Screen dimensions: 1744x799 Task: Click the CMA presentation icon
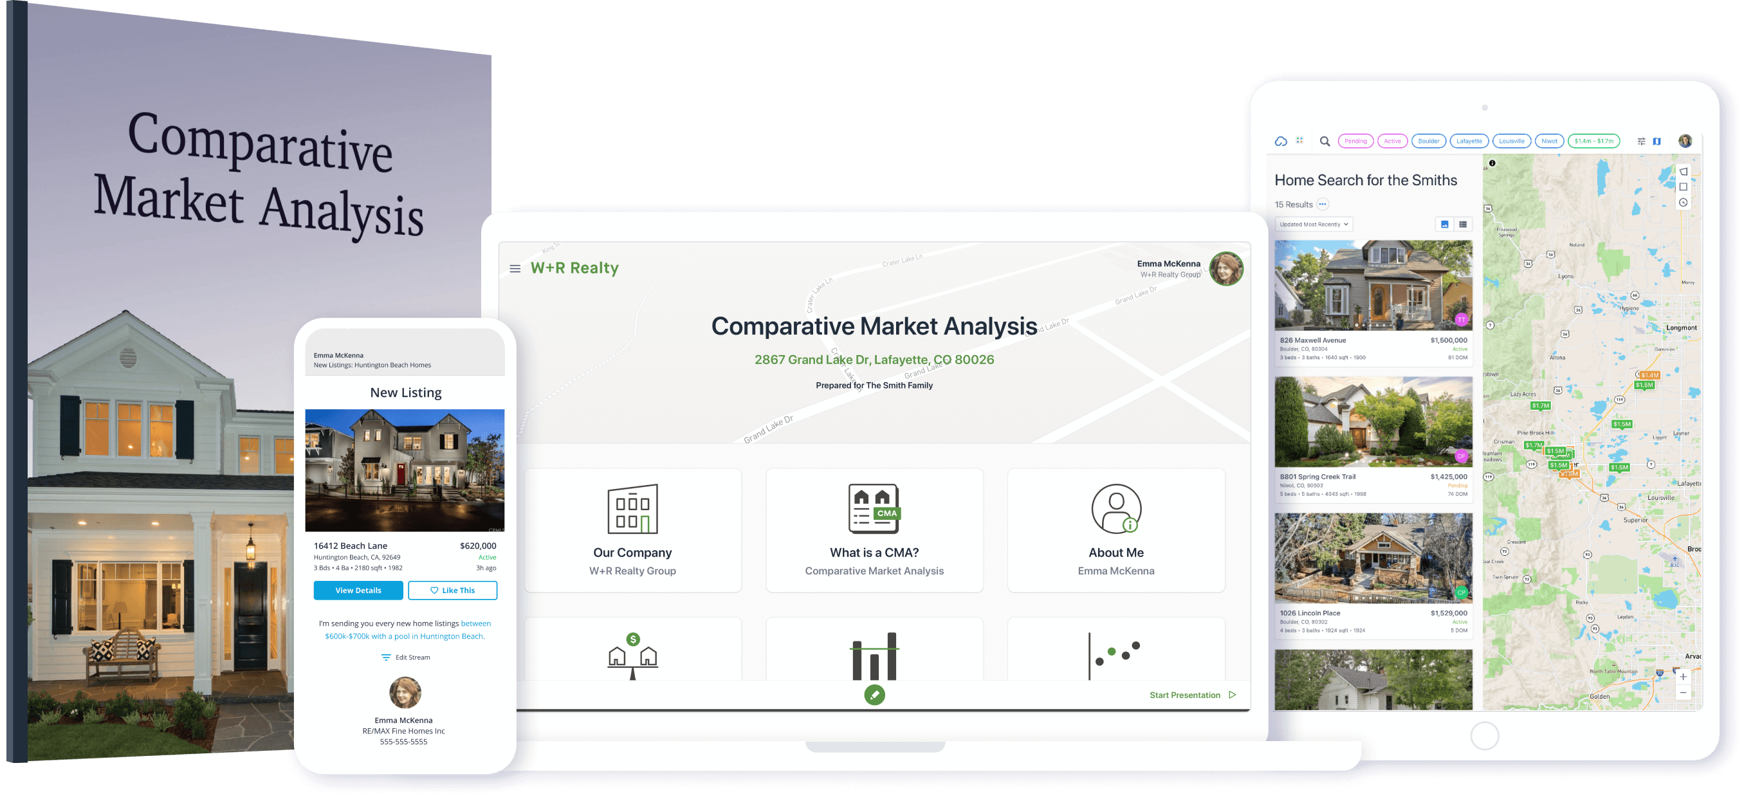(x=874, y=534)
